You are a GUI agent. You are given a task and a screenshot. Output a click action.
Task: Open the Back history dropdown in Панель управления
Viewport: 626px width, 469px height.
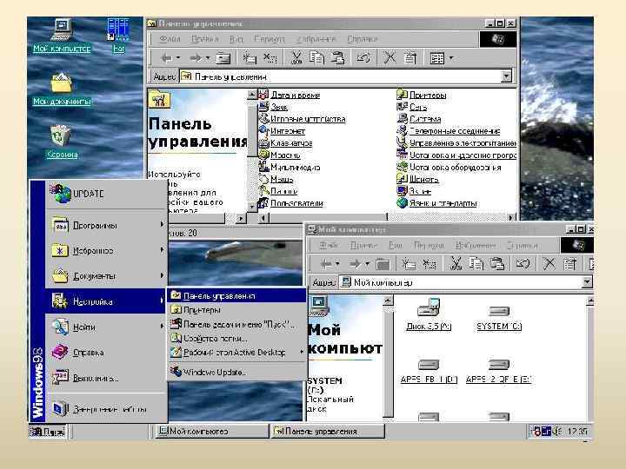[x=178, y=58]
